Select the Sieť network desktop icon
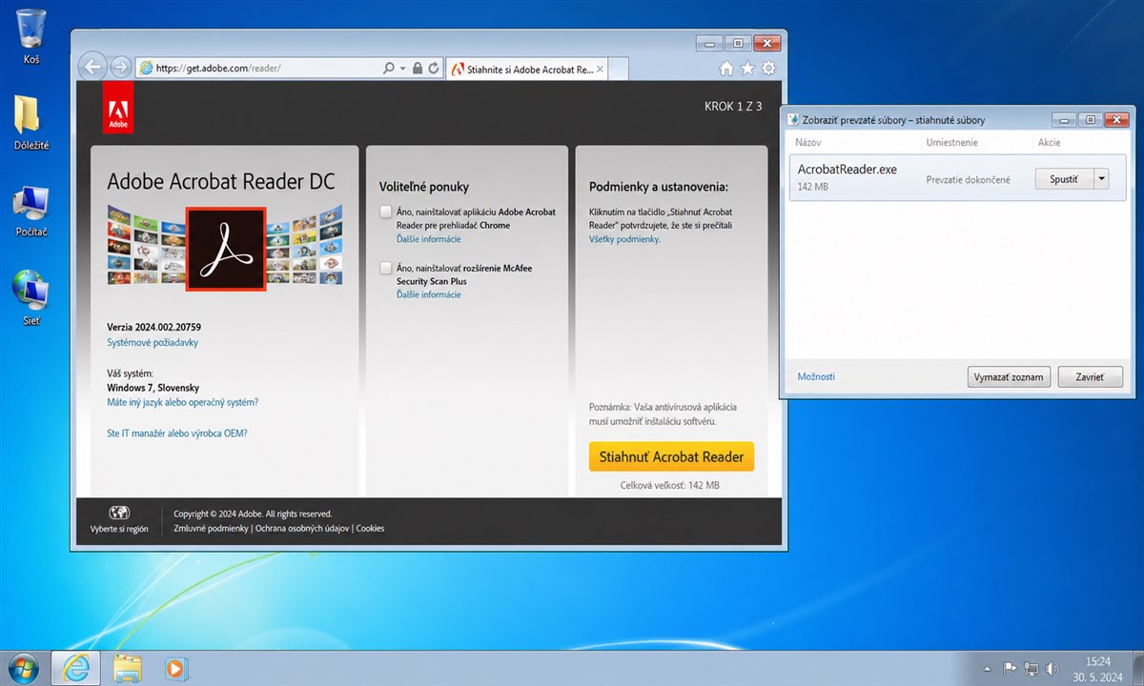 click(31, 298)
